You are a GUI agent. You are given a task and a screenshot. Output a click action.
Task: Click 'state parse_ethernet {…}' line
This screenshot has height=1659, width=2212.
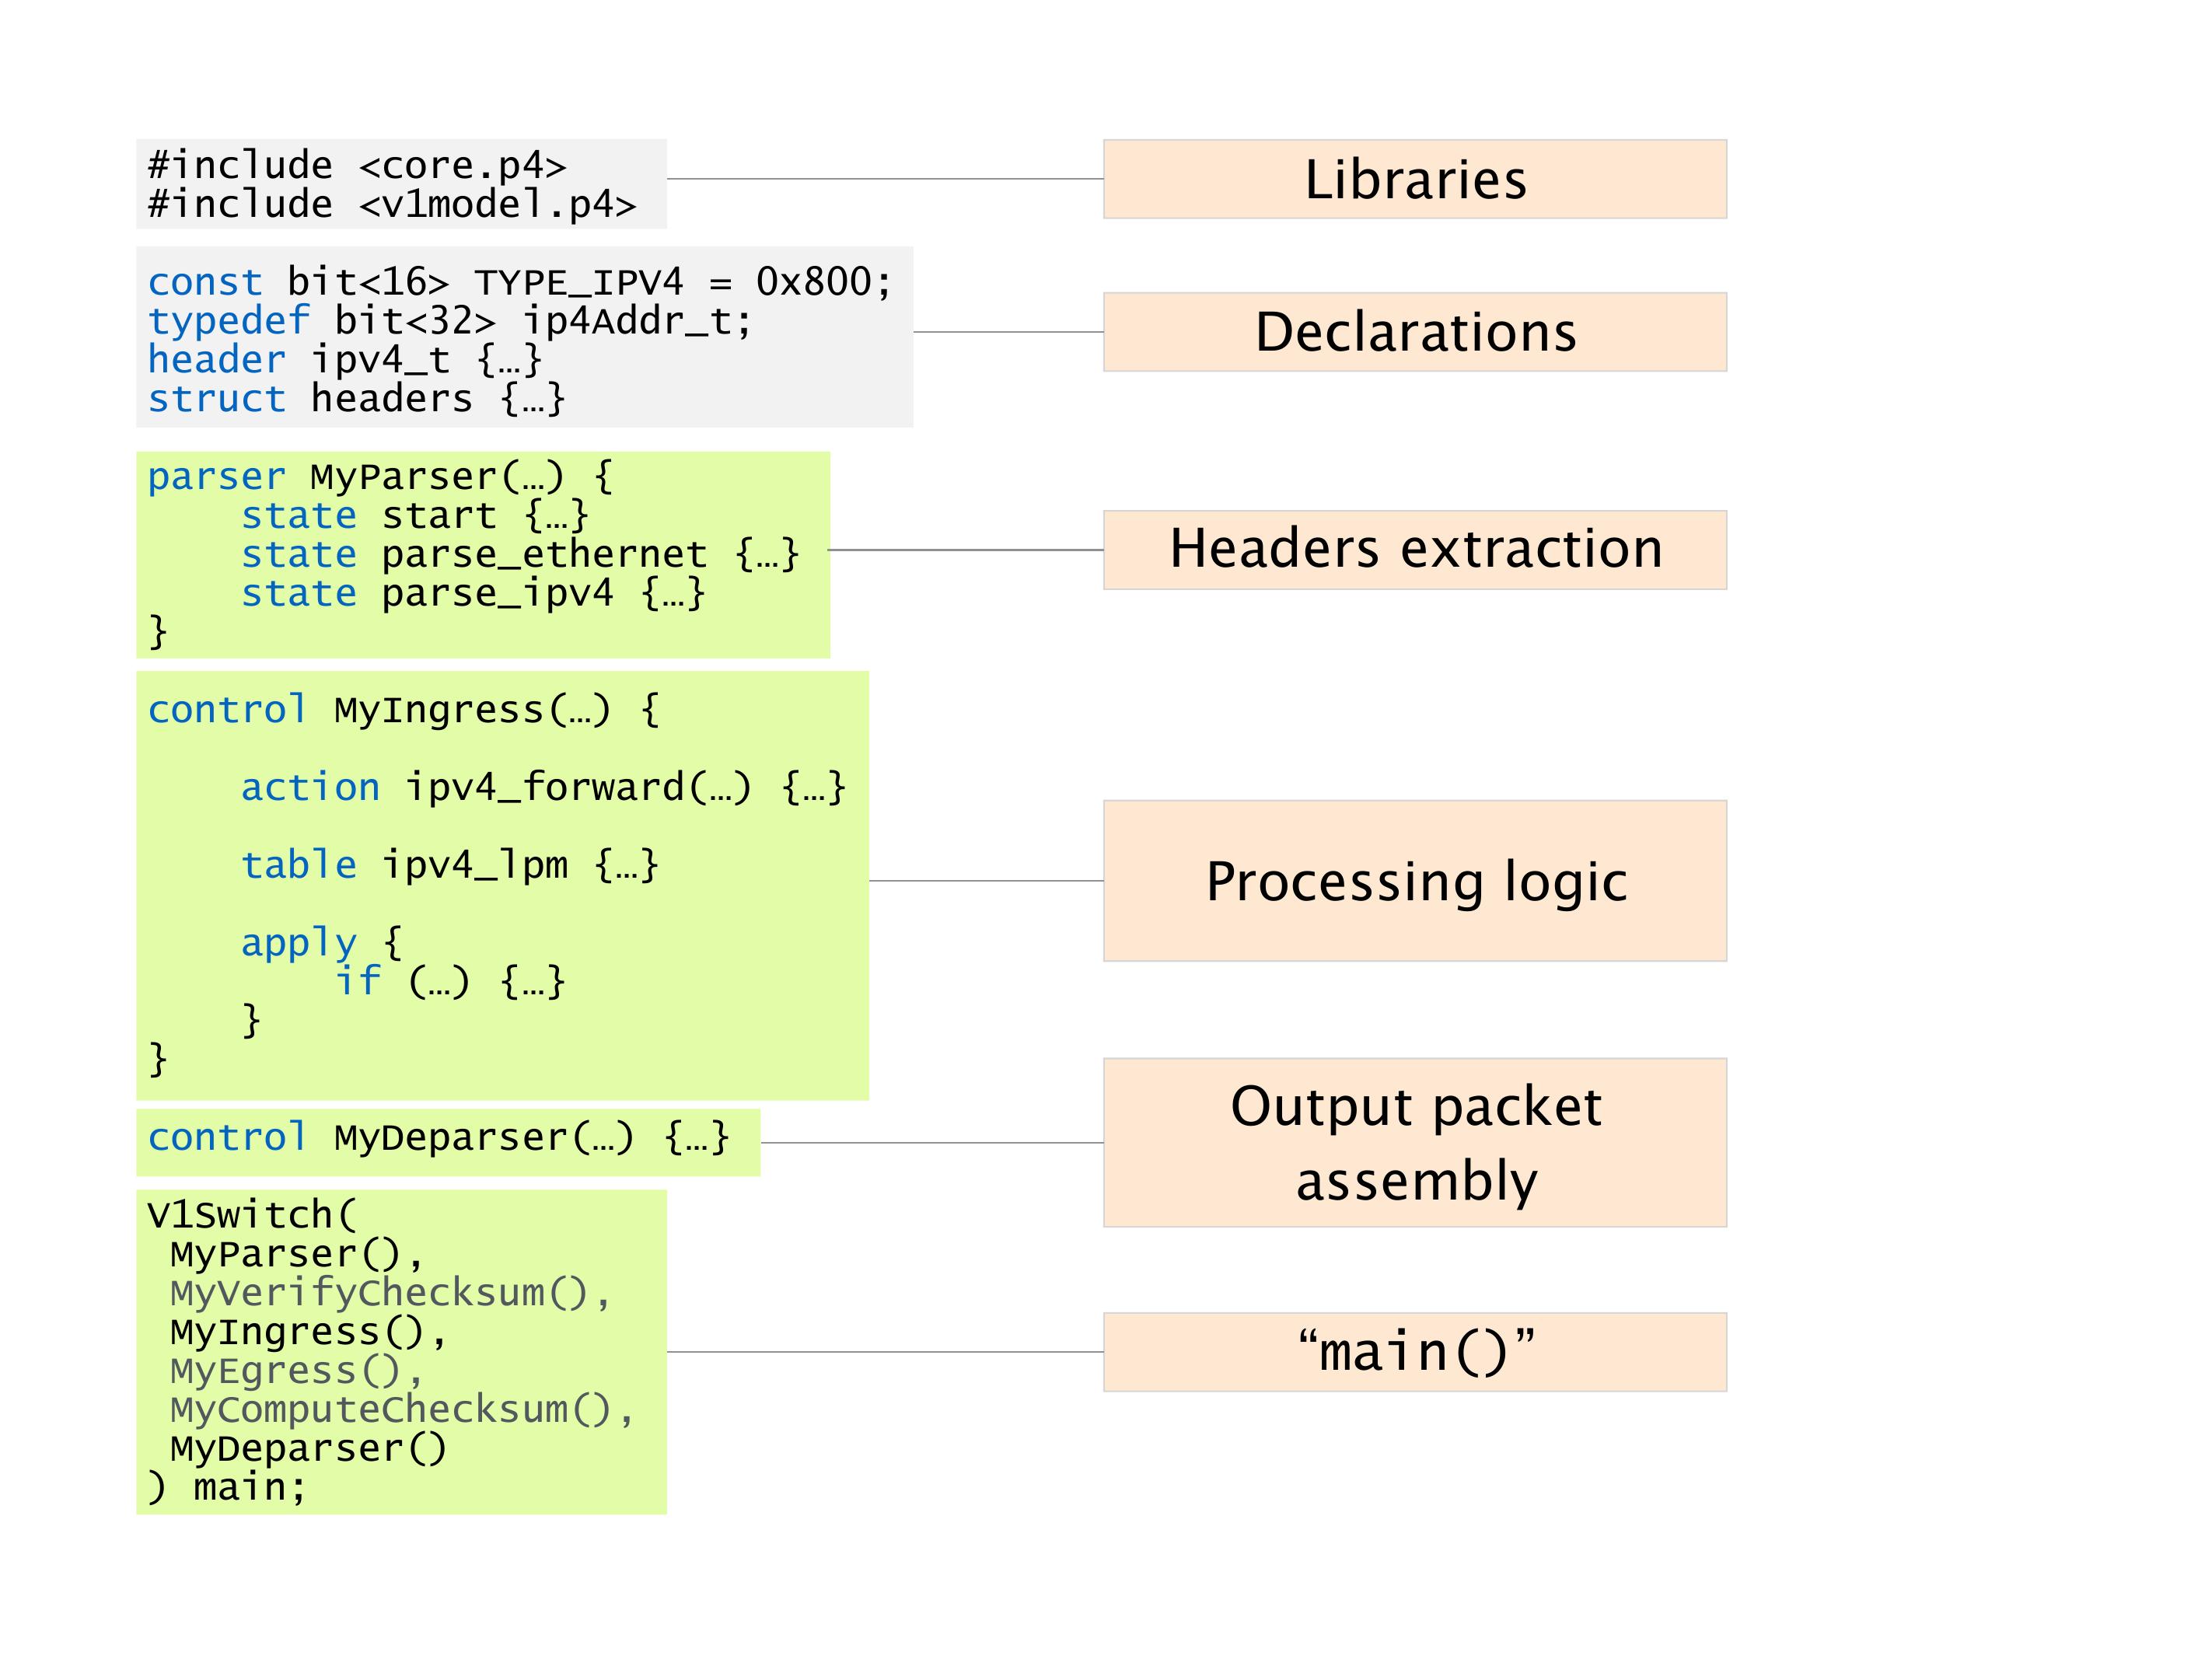520,555
